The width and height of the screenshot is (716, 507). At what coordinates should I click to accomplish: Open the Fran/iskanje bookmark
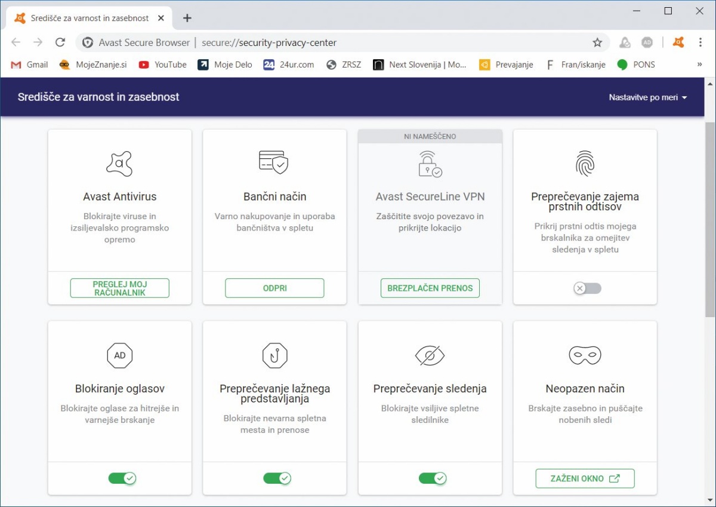[x=576, y=64]
